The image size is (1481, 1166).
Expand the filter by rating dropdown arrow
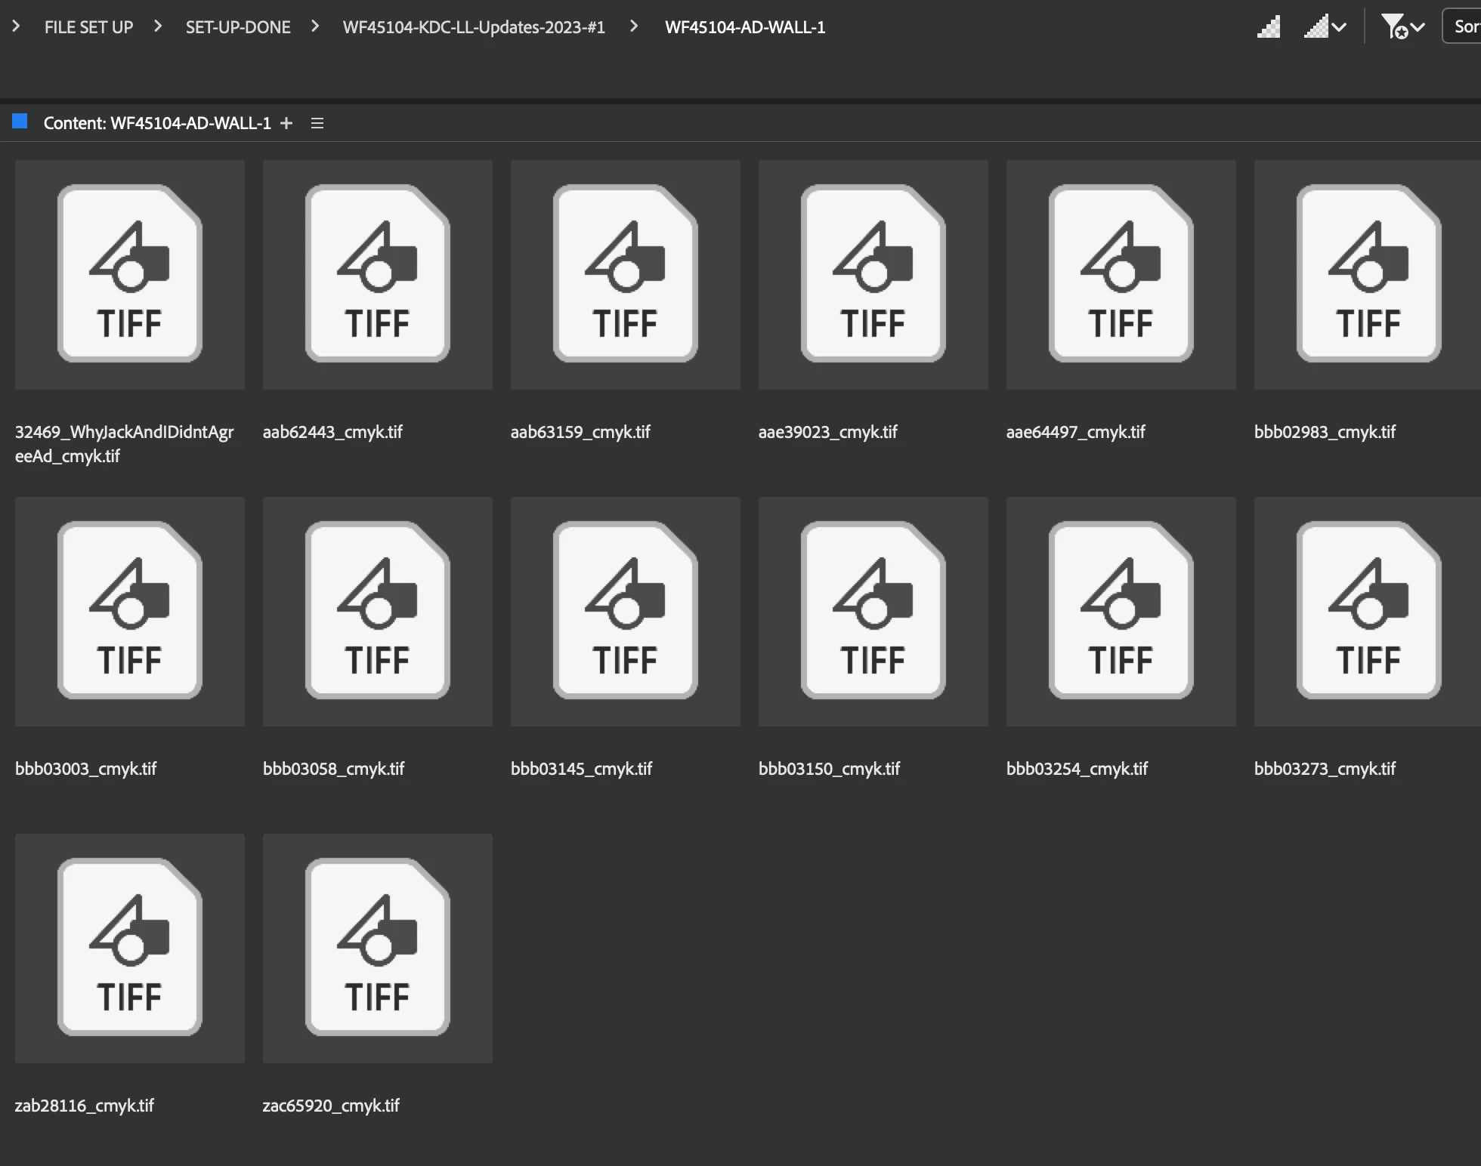point(1418,27)
